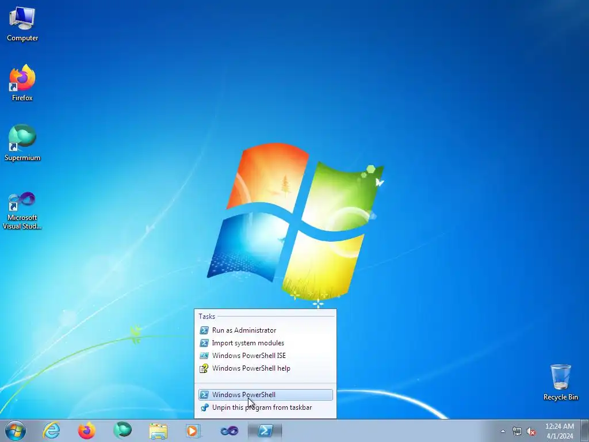Image resolution: width=589 pixels, height=442 pixels.
Task: Click the muted volume tray icon
Action: click(531, 432)
